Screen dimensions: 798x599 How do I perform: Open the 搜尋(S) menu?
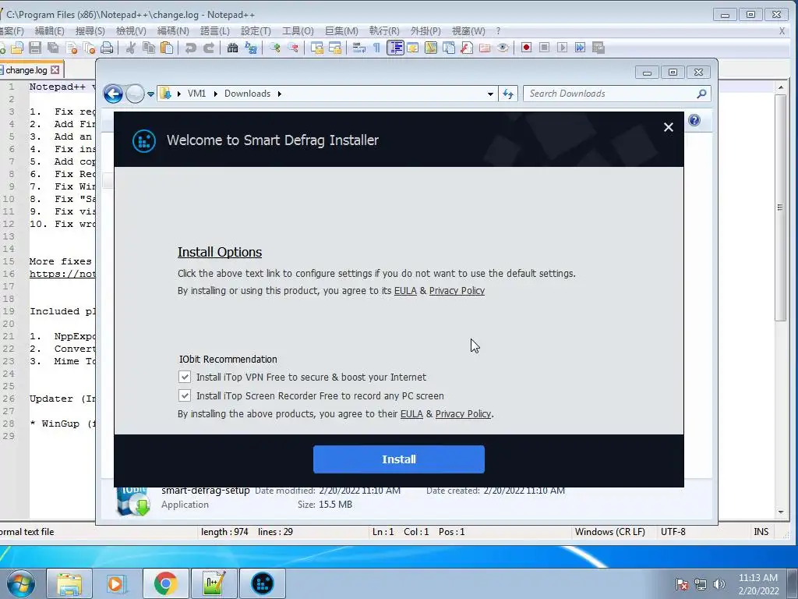coord(90,31)
